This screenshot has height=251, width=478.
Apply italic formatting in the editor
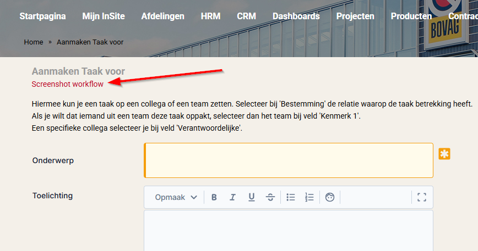[x=232, y=198]
